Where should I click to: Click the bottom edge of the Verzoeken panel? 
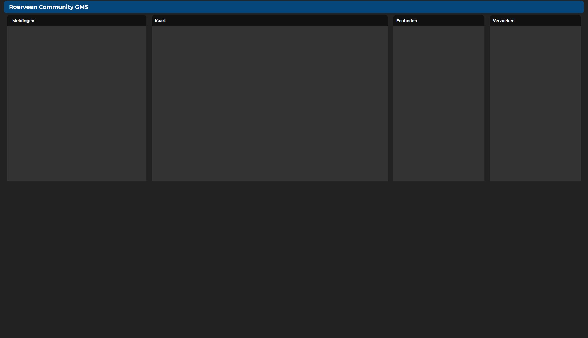(535, 180)
